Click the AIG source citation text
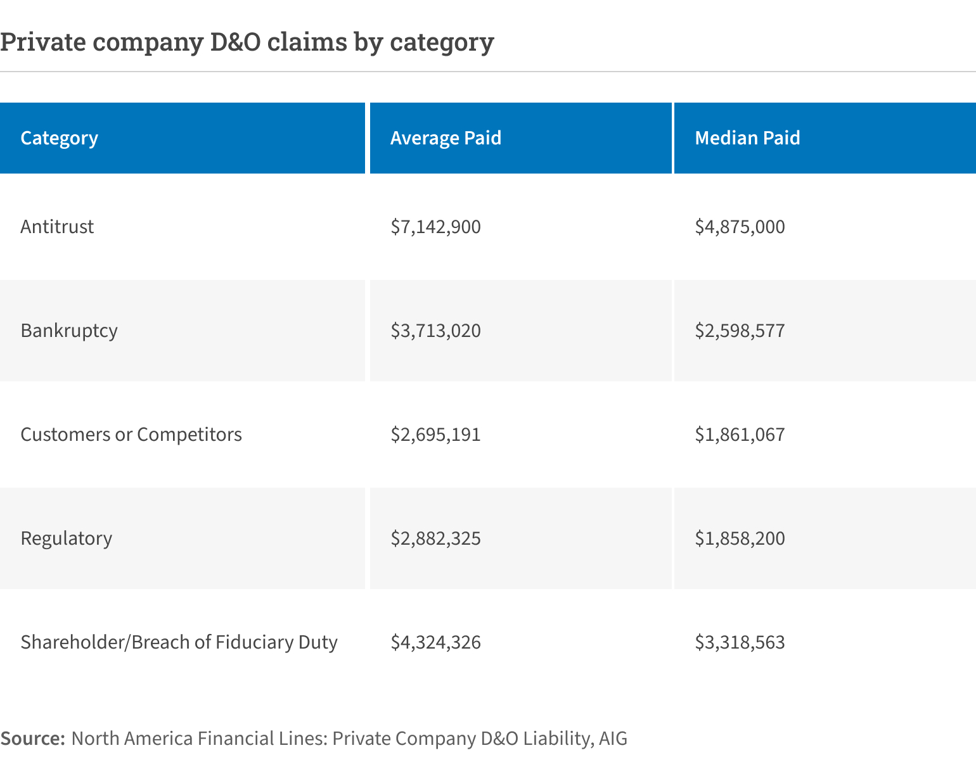 click(x=349, y=739)
